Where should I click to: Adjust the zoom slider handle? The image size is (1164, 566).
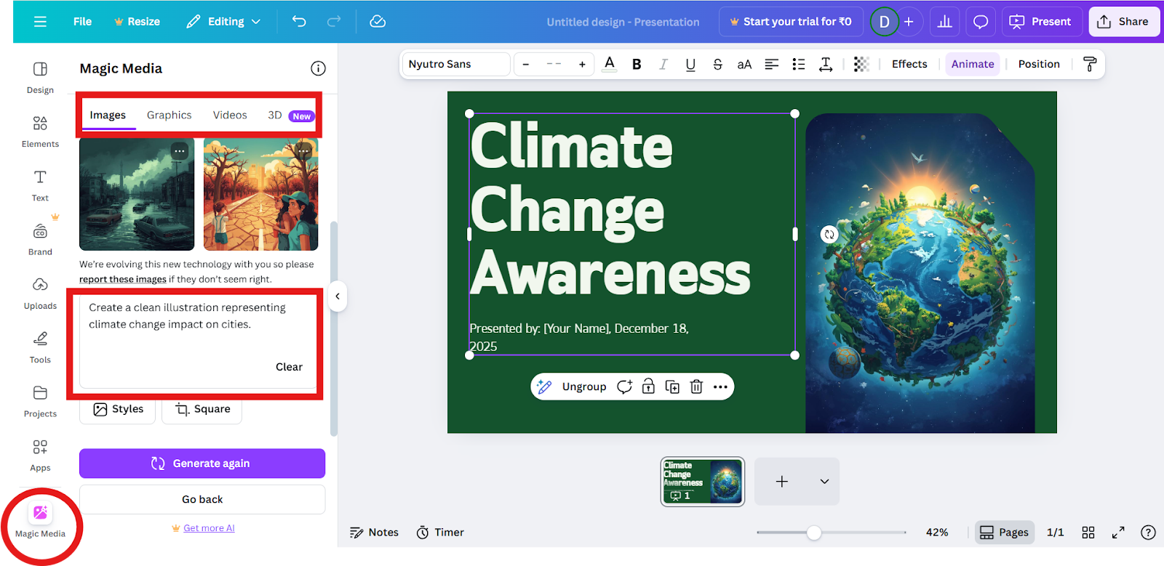pyautogui.click(x=814, y=533)
